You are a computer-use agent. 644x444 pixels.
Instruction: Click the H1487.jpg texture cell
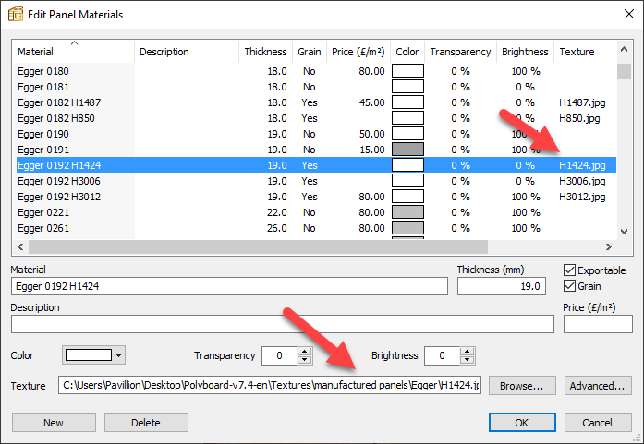tap(582, 102)
